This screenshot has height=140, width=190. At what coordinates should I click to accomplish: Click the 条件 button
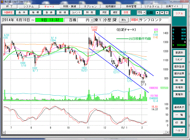[22, 12]
